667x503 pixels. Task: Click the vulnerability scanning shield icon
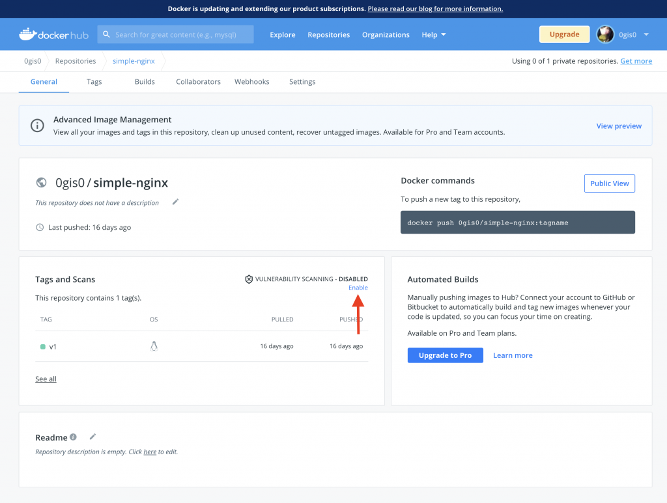tap(249, 279)
